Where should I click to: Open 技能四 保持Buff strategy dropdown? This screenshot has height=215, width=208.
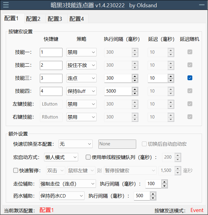coord(82,91)
